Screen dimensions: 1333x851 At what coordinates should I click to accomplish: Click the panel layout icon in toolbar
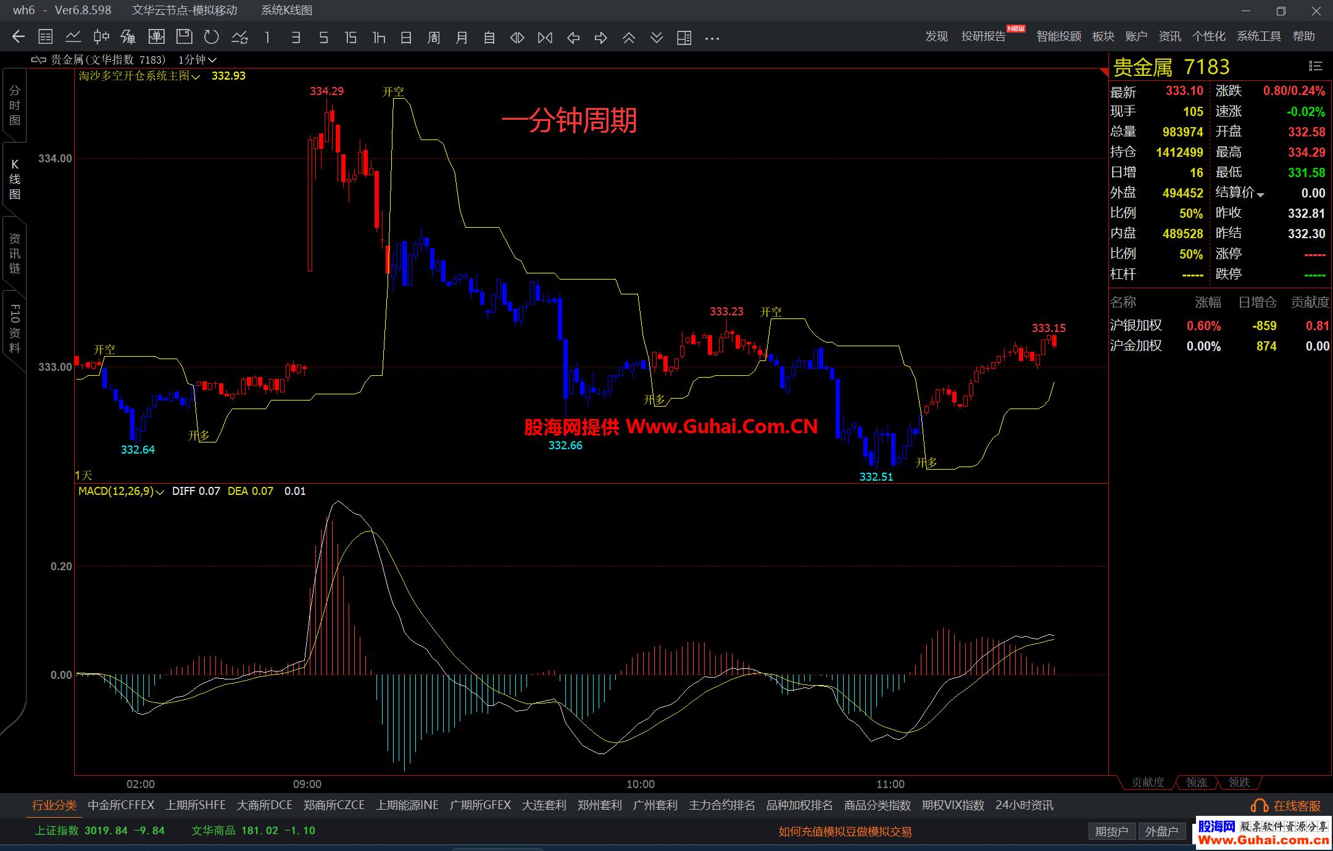coord(684,38)
